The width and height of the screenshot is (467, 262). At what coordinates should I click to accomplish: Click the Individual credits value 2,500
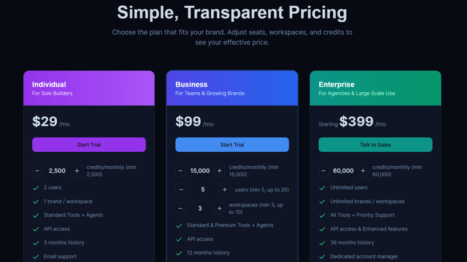pyautogui.click(x=57, y=171)
